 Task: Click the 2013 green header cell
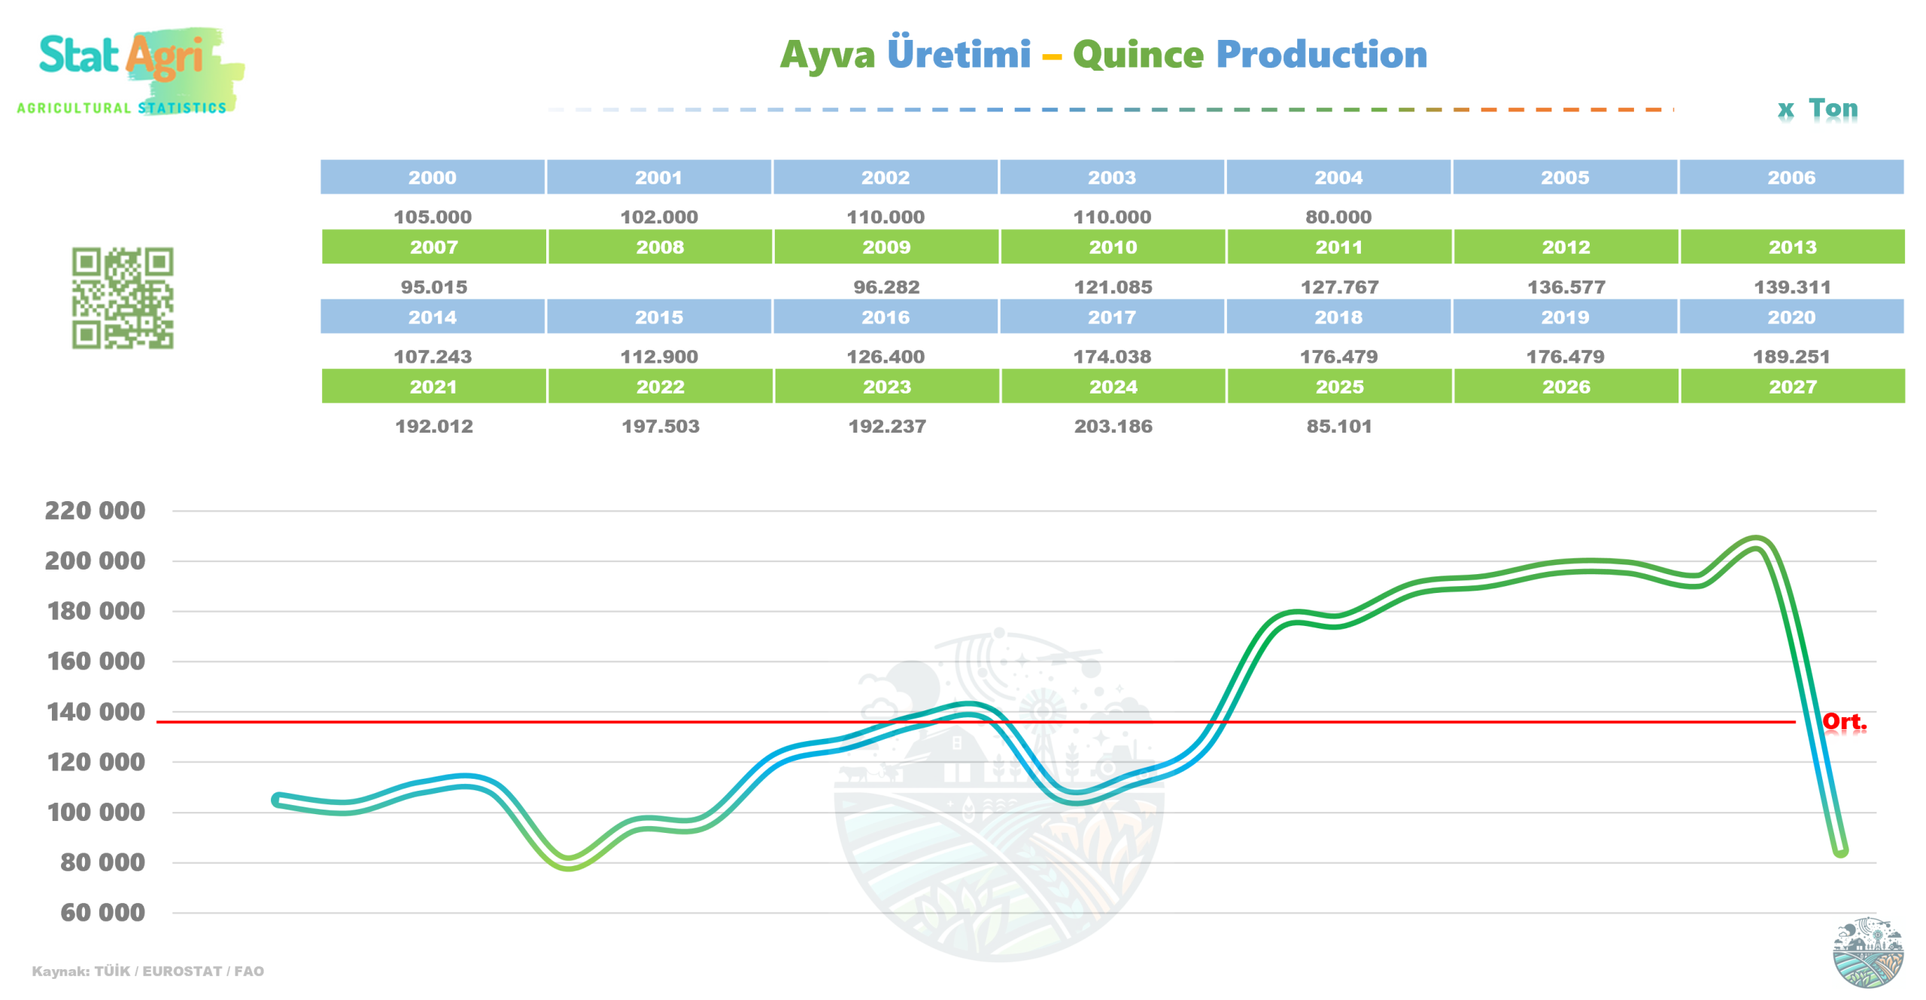pyautogui.click(x=1791, y=247)
